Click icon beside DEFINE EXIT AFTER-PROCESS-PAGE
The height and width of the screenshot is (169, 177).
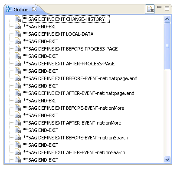[x=18, y=64]
